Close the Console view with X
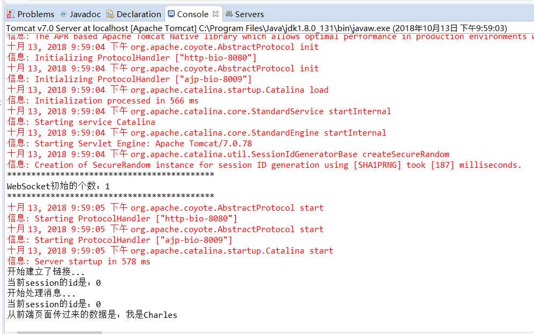 point(215,14)
